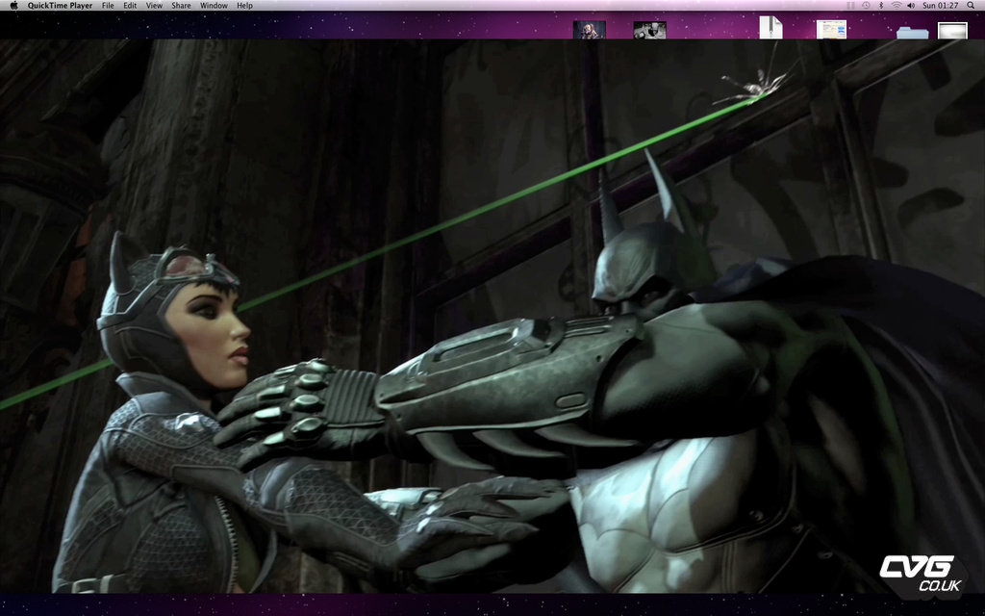Open the File menu
Image resolution: width=985 pixels, height=616 pixels.
108,6
